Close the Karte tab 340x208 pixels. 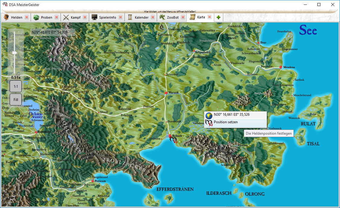pyautogui.click(x=209, y=17)
